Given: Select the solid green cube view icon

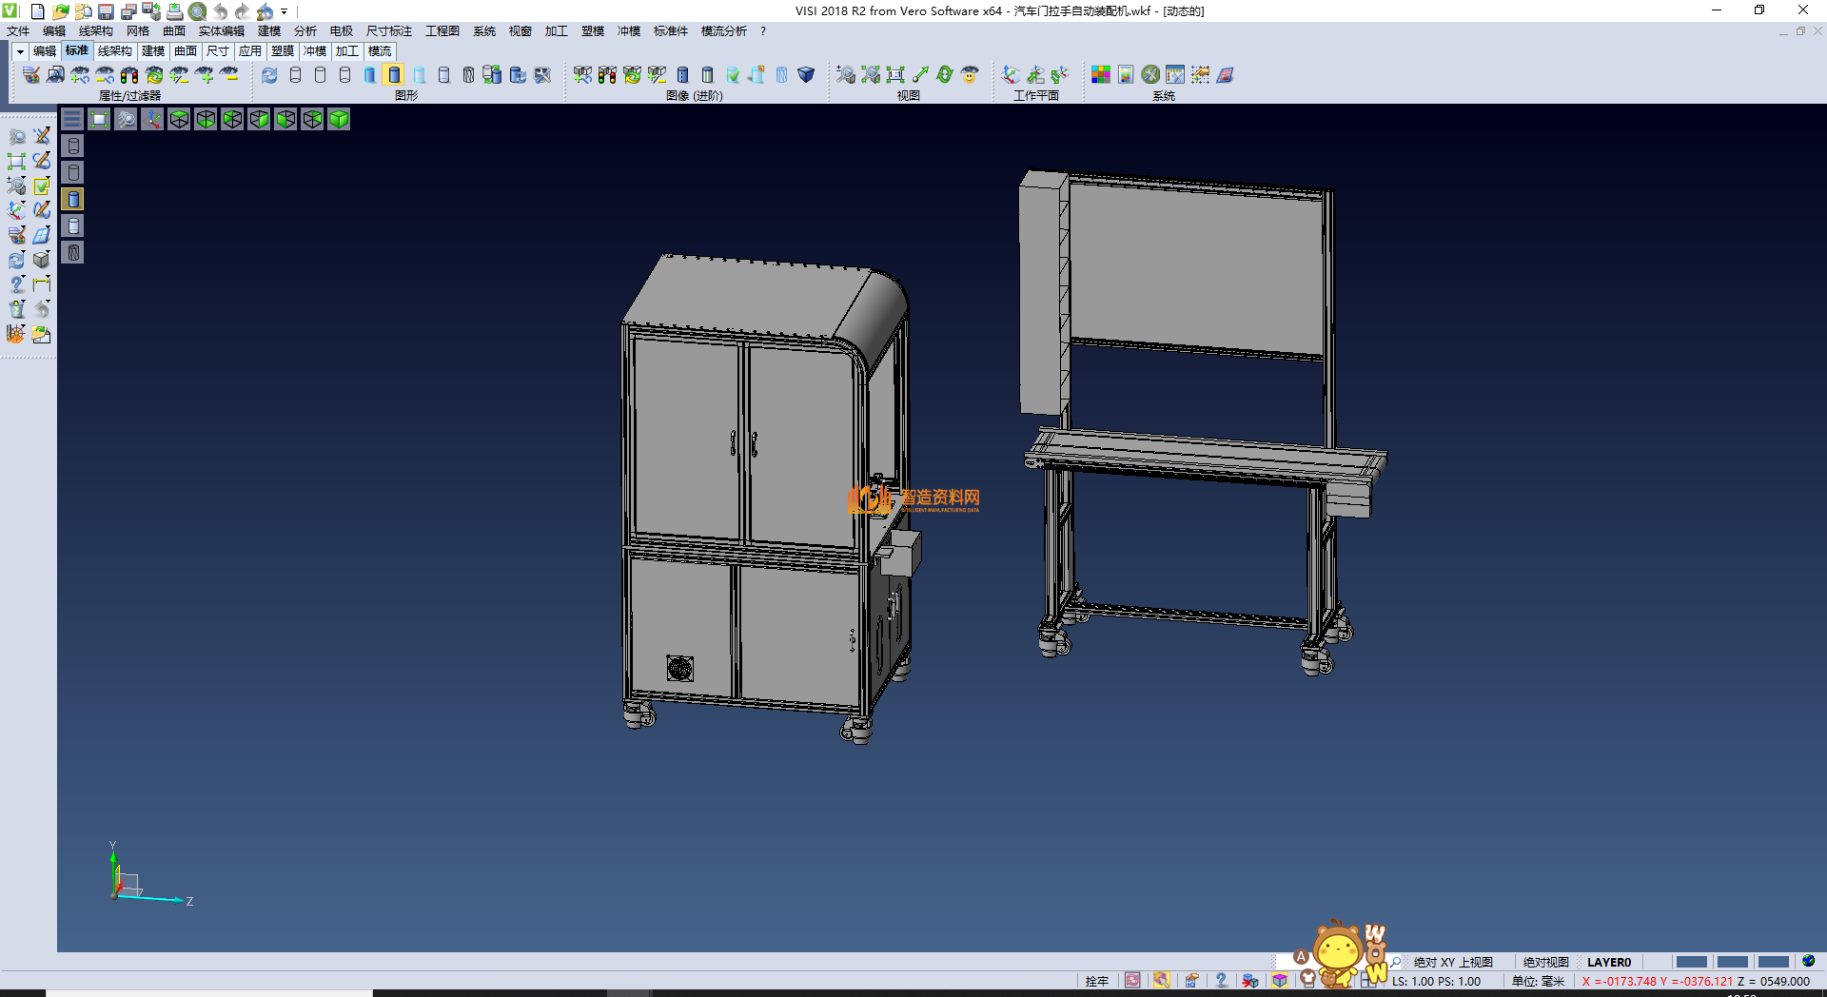Looking at the screenshot, I should click(x=339, y=119).
